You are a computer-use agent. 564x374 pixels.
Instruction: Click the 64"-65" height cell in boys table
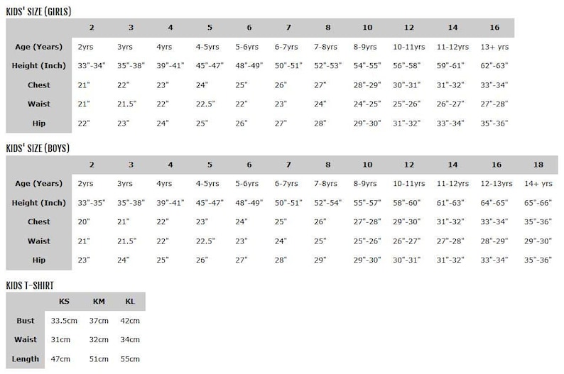click(494, 203)
